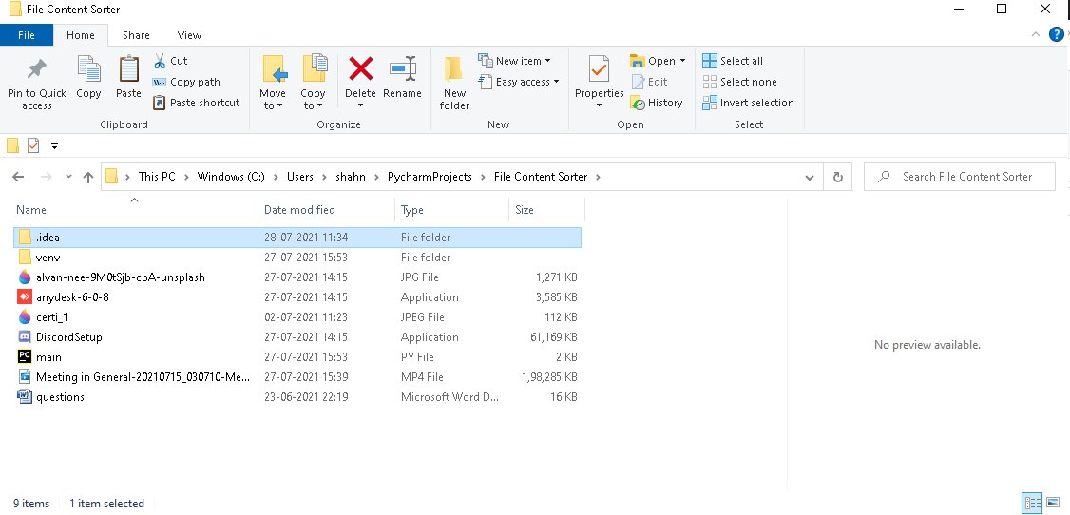The height and width of the screenshot is (515, 1070).
Task: Pin folder to Quick access
Action: (x=37, y=83)
